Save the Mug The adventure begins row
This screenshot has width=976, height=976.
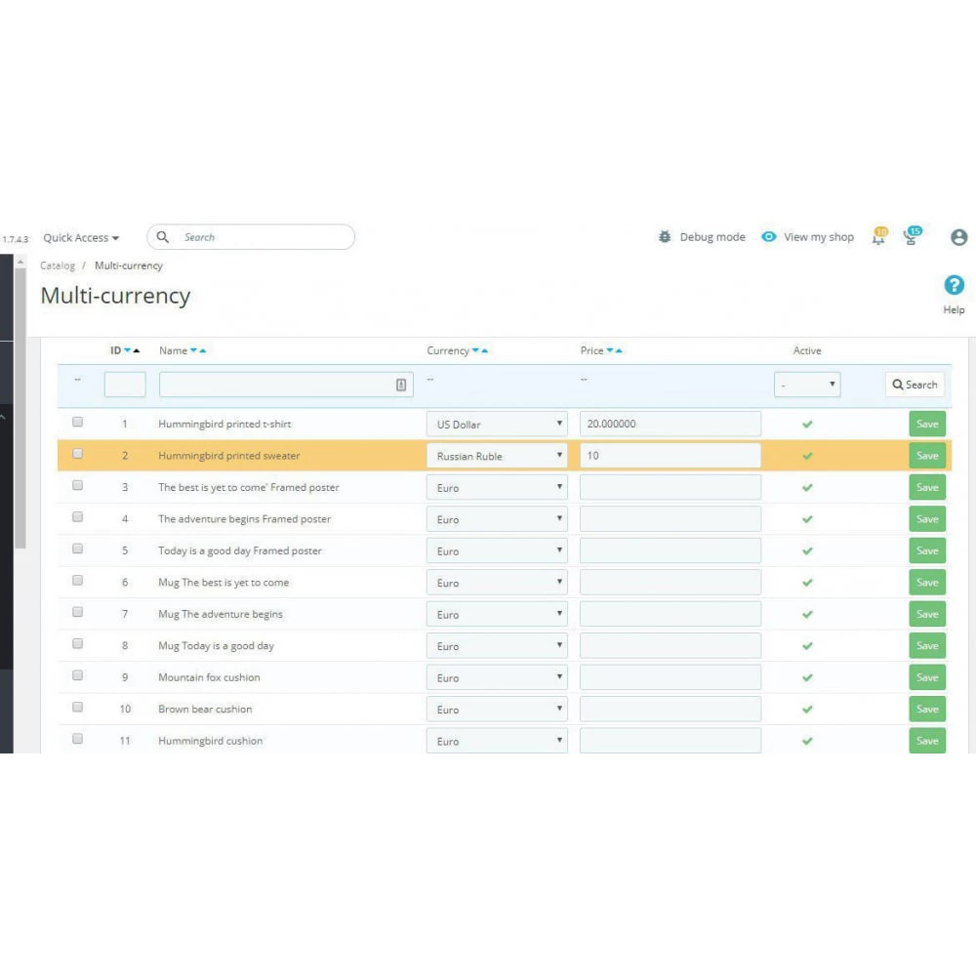(927, 614)
